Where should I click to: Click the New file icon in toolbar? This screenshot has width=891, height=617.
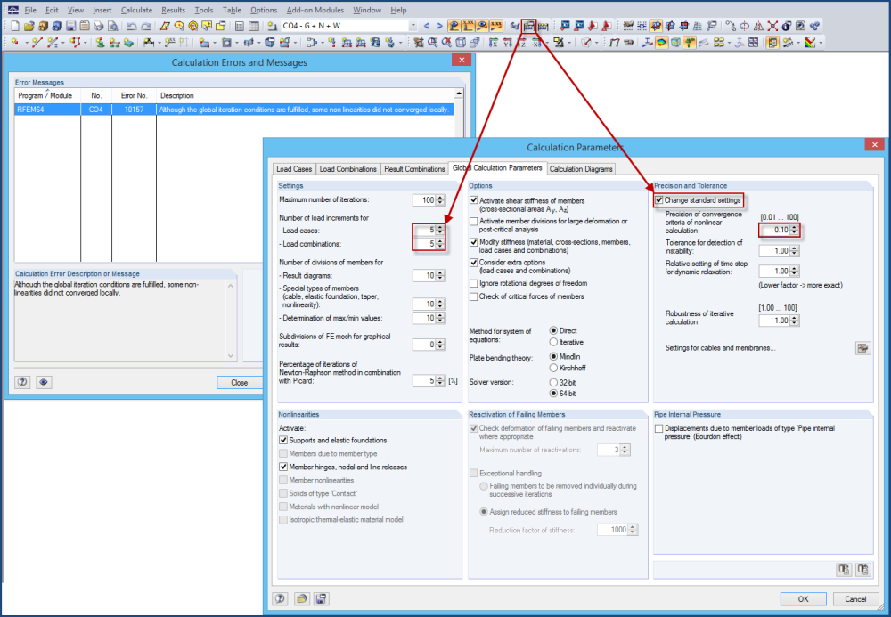(15, 26)
